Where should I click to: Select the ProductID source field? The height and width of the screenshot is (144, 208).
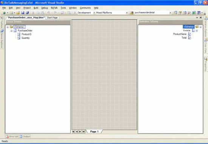click(26, 34)
